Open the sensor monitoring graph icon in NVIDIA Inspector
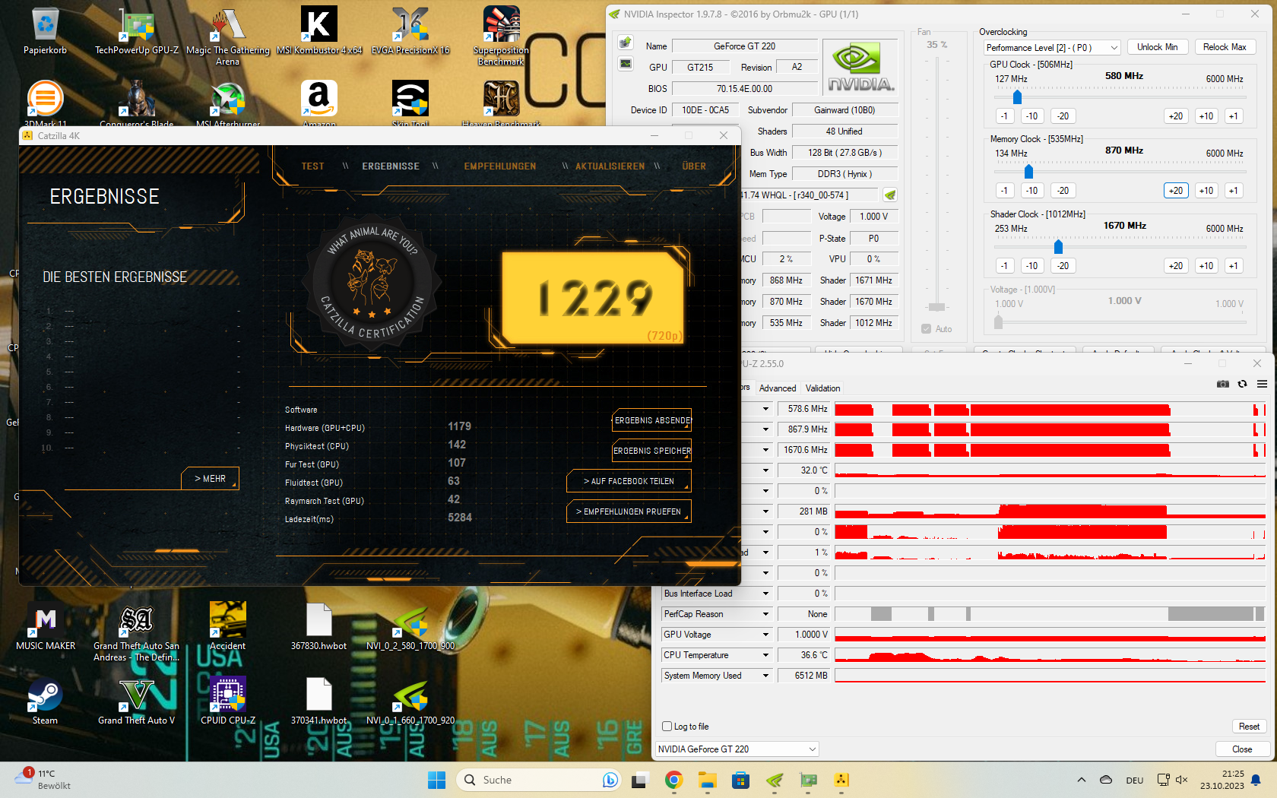 (626, 63)
